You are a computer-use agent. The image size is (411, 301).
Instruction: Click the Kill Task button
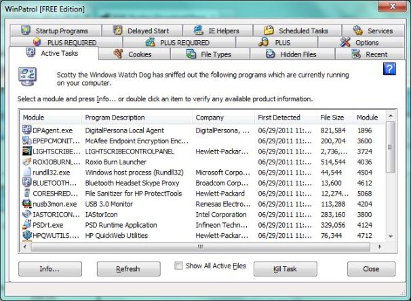[x=285, y=268]
